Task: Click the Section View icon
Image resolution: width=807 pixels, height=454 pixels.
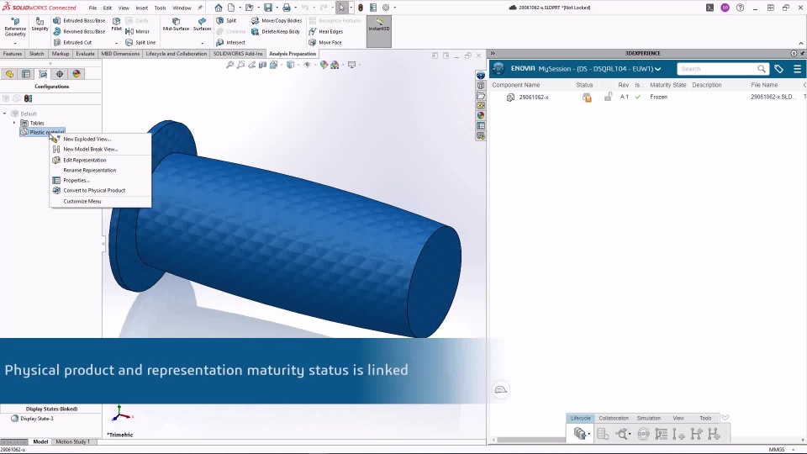Action: click(x=262, y=65)
